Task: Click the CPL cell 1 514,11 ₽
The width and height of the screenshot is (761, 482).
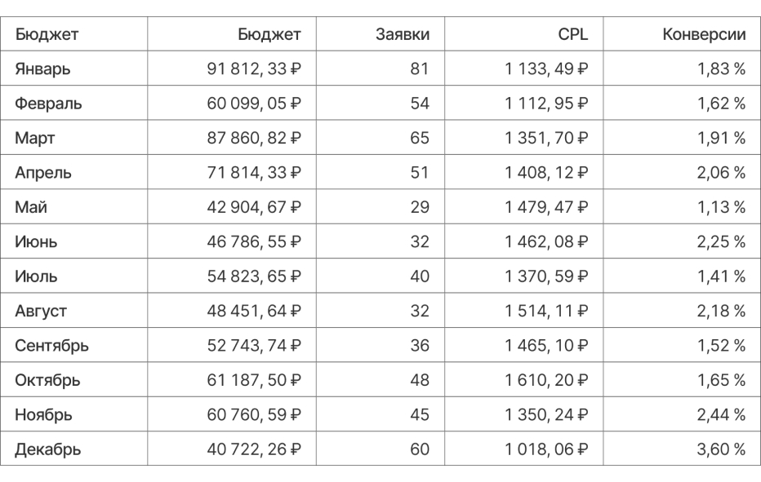Action: tap(548, 311)
